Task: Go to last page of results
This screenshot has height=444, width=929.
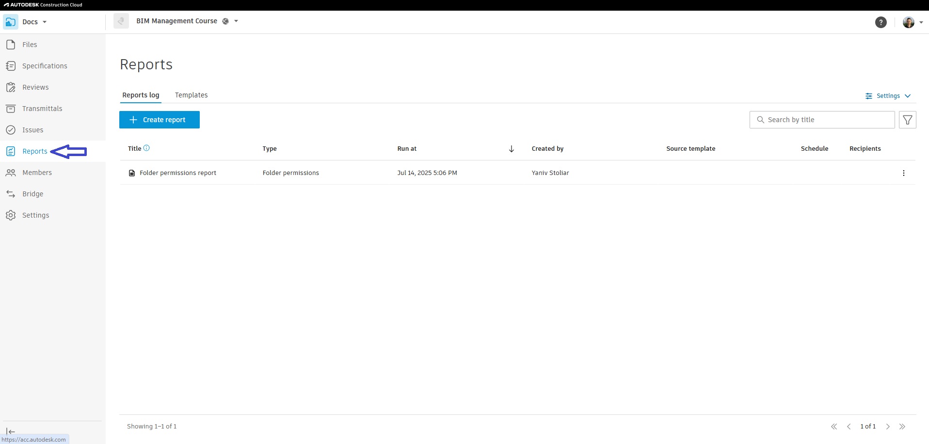Action: [902, 427]
